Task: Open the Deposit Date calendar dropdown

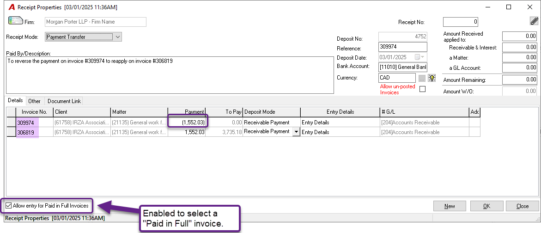Action: point(421,57)
